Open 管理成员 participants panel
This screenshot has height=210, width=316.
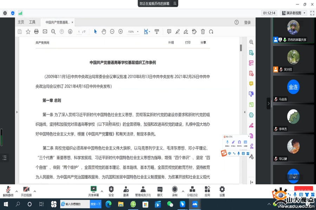coord(143,191)
